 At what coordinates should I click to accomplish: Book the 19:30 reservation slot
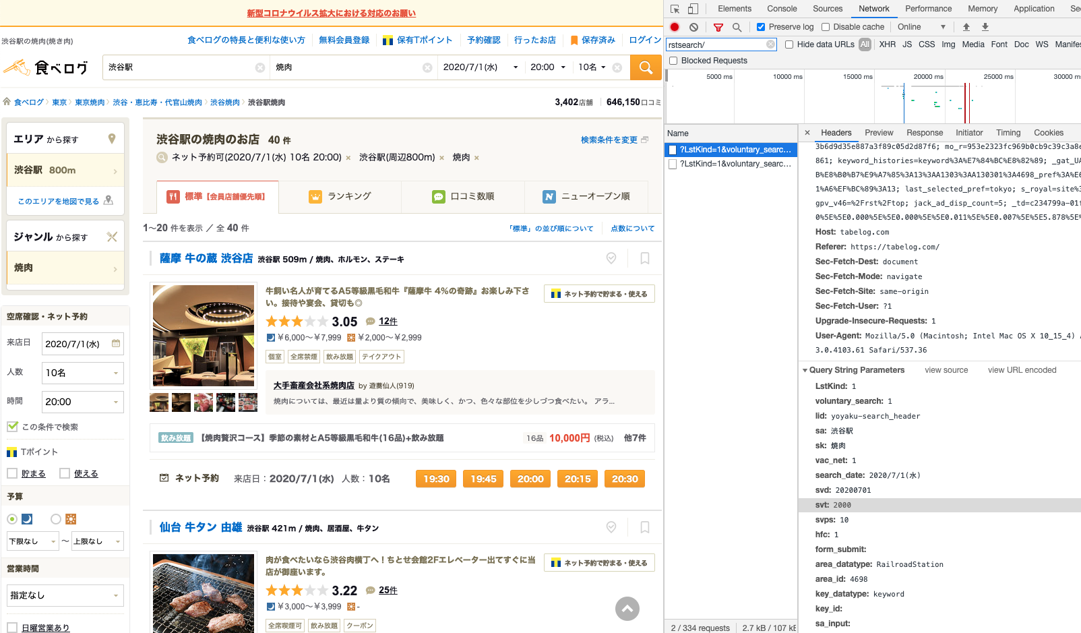[436, 479]
